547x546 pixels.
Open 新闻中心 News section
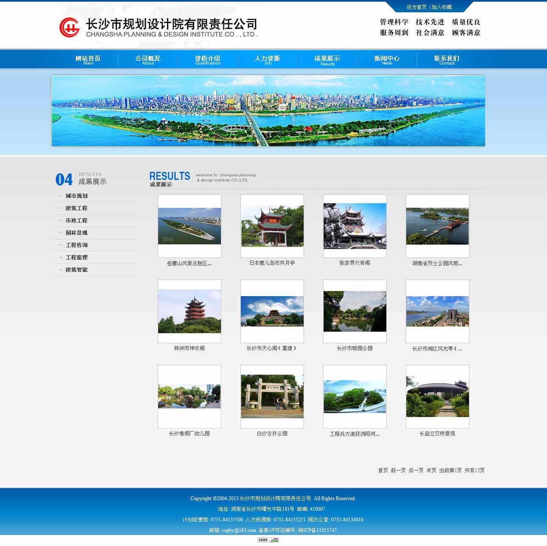tap(387, 59)
